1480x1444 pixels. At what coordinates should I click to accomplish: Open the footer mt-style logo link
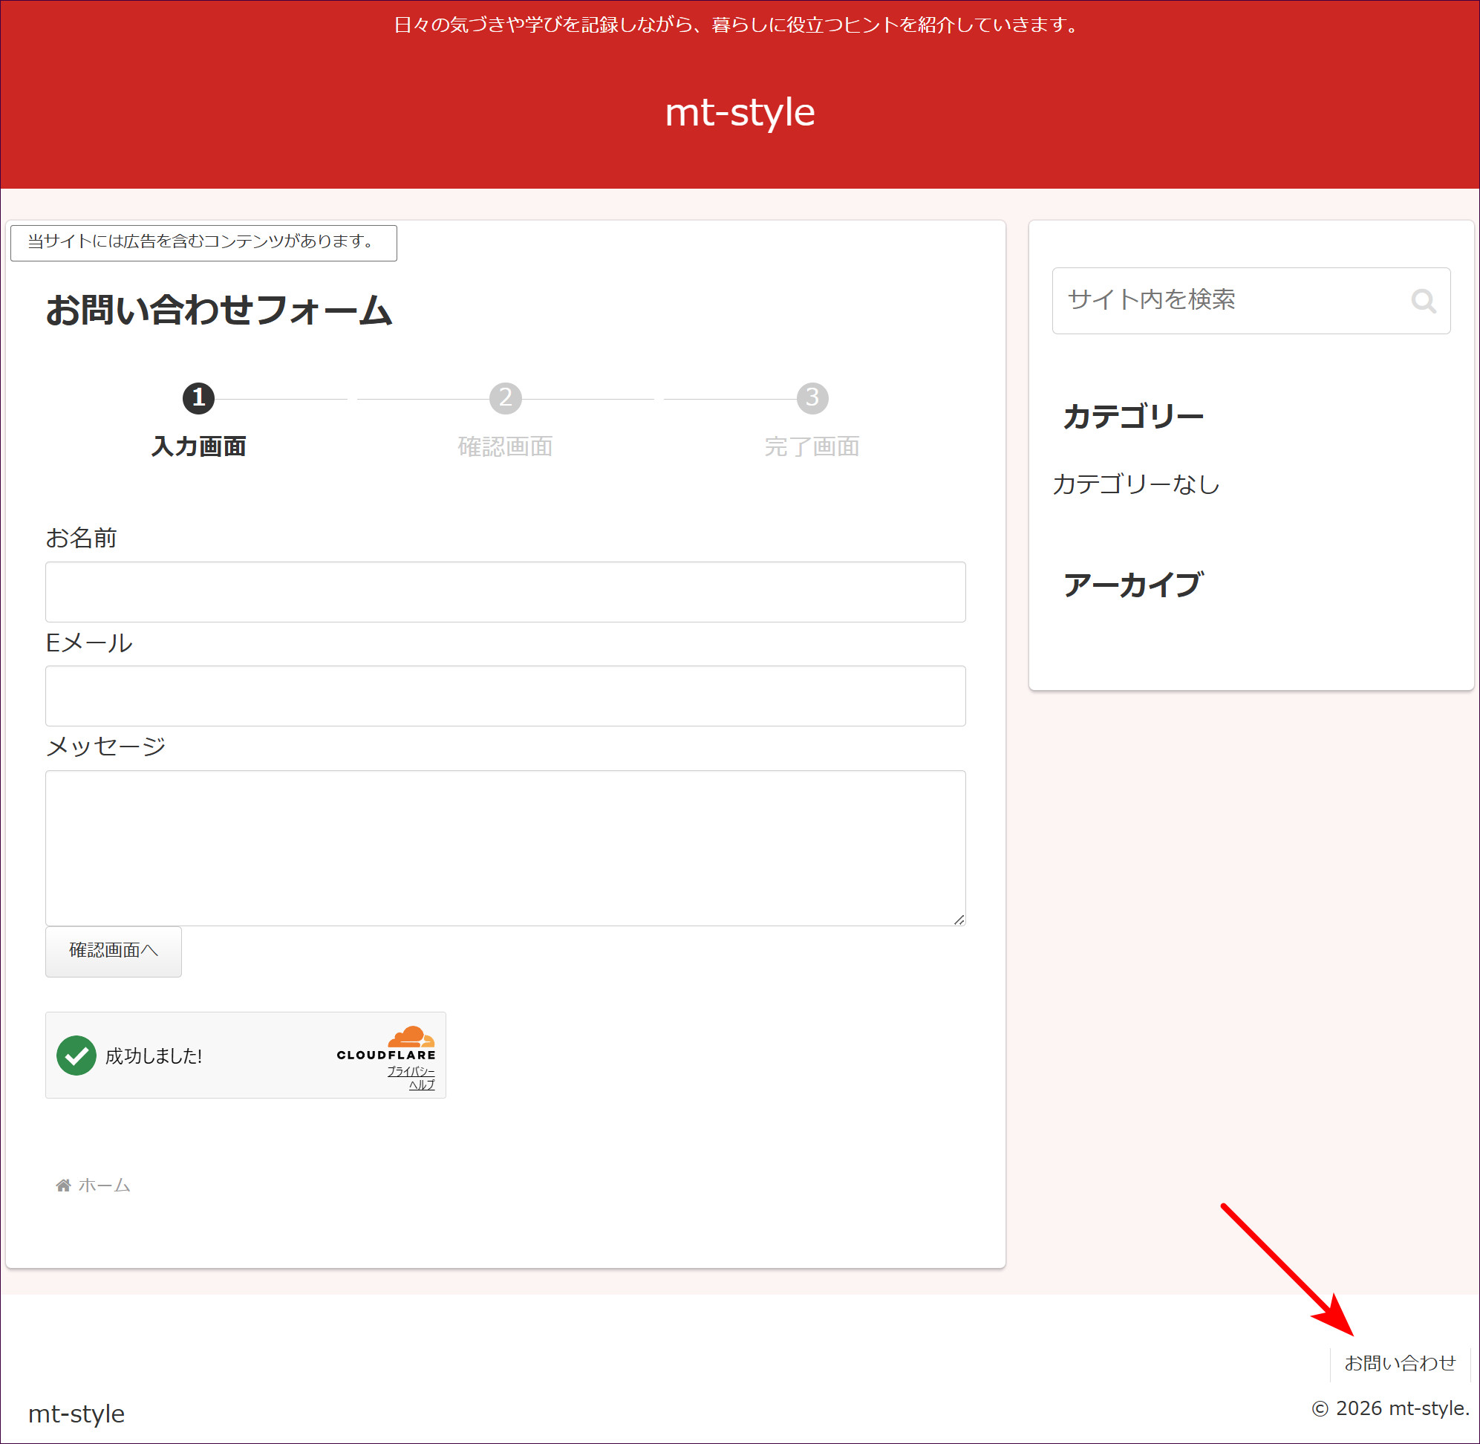click(76, 1414)
